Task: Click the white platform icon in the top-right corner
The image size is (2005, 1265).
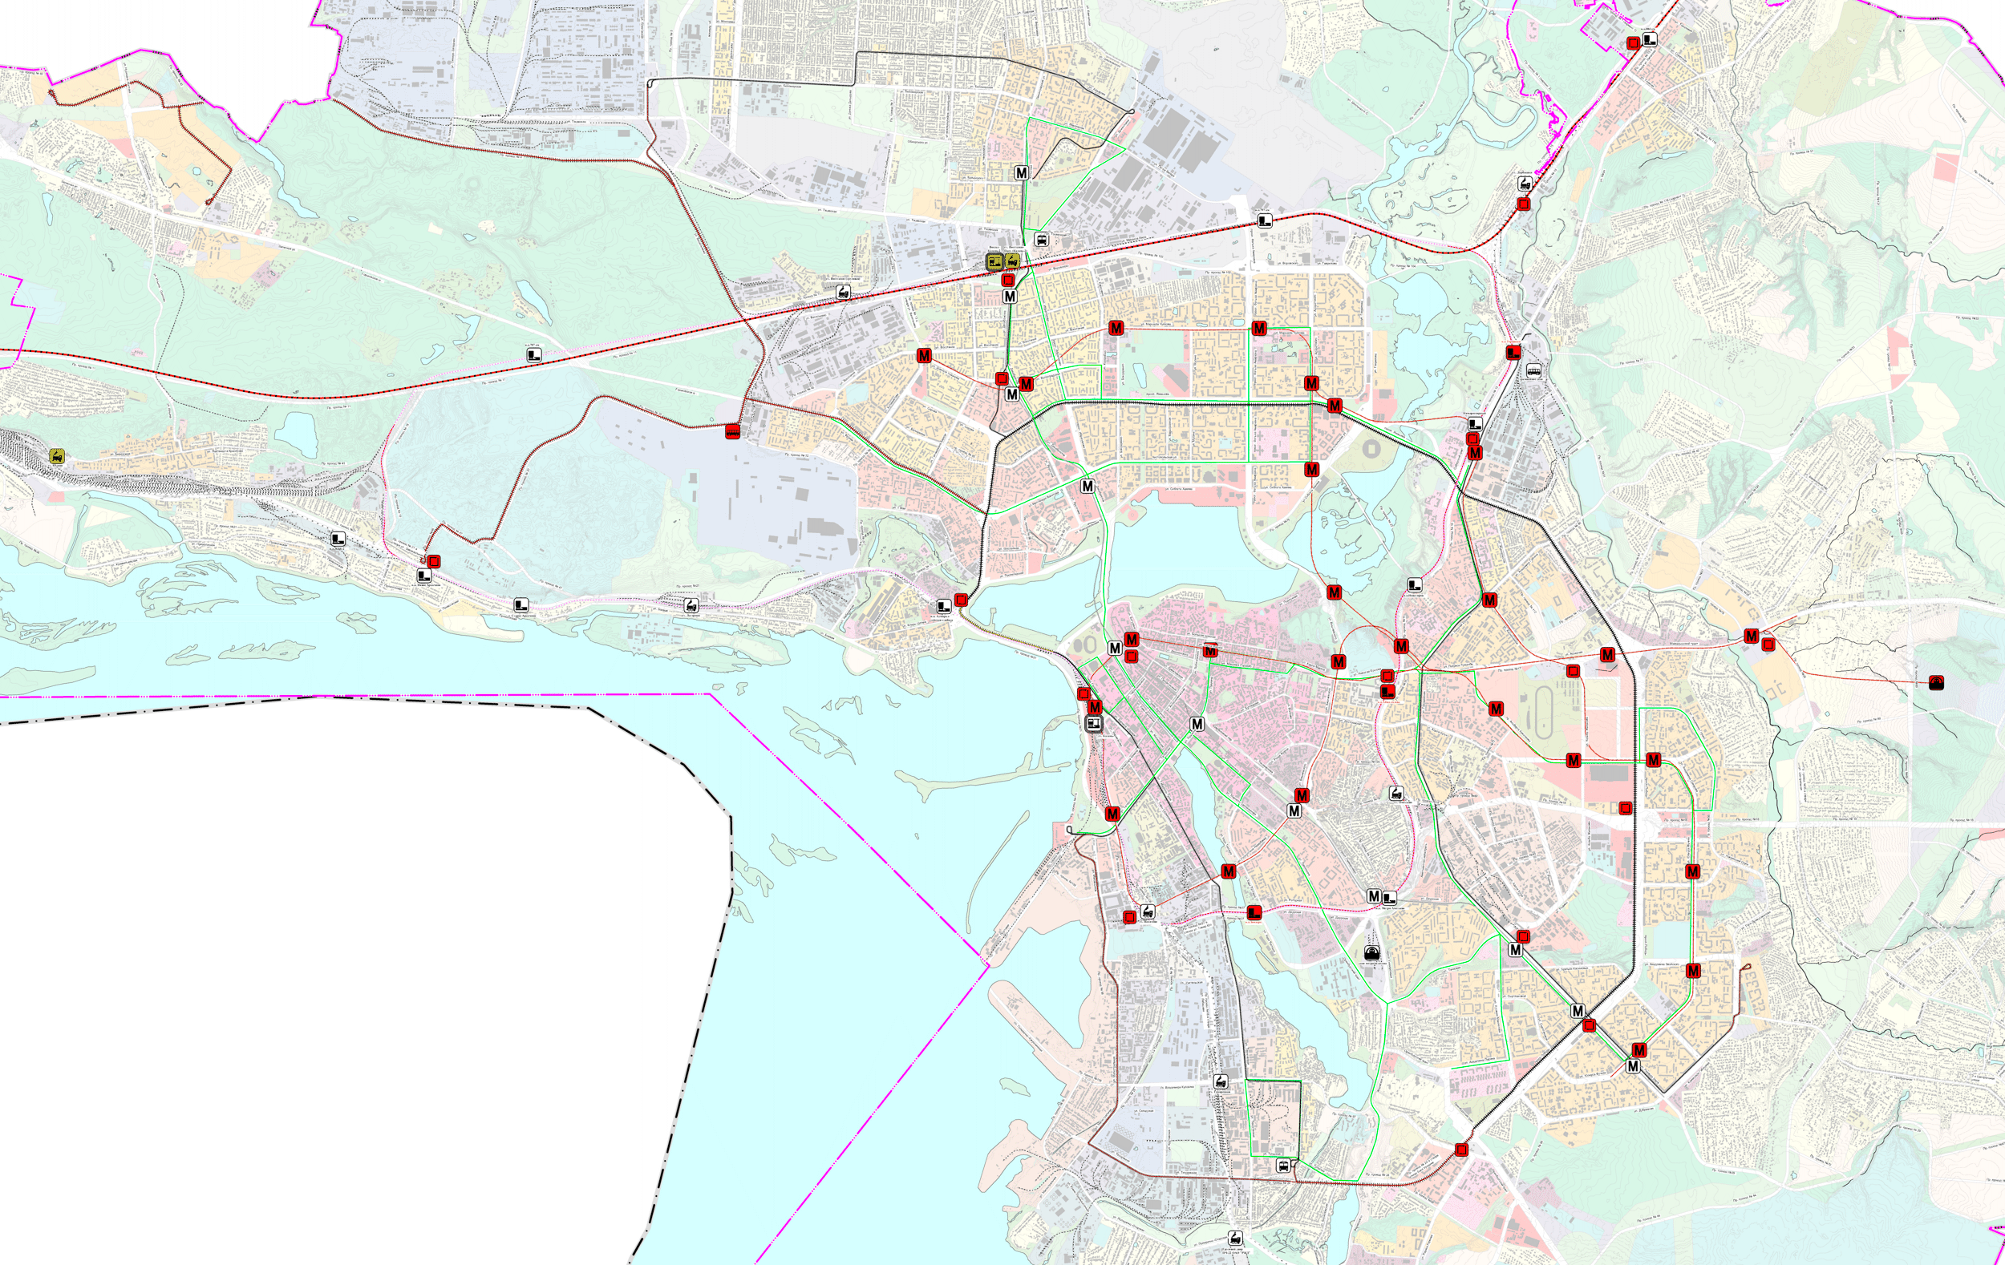Action: [x=1650, y=39]
